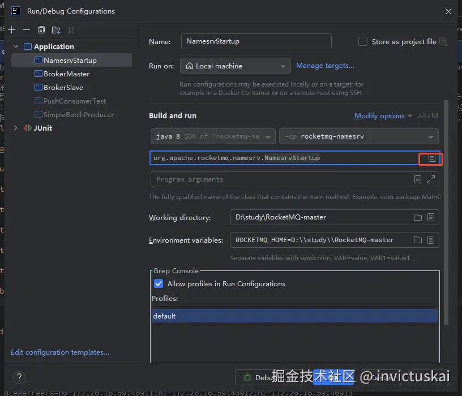This screenshot has width=462, height=396.
Task: Open main class browse icon
Action: [431, 158]
